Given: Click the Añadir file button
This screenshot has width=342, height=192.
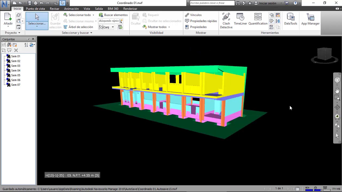Looking at the screenshot, I should pos(8,20).
